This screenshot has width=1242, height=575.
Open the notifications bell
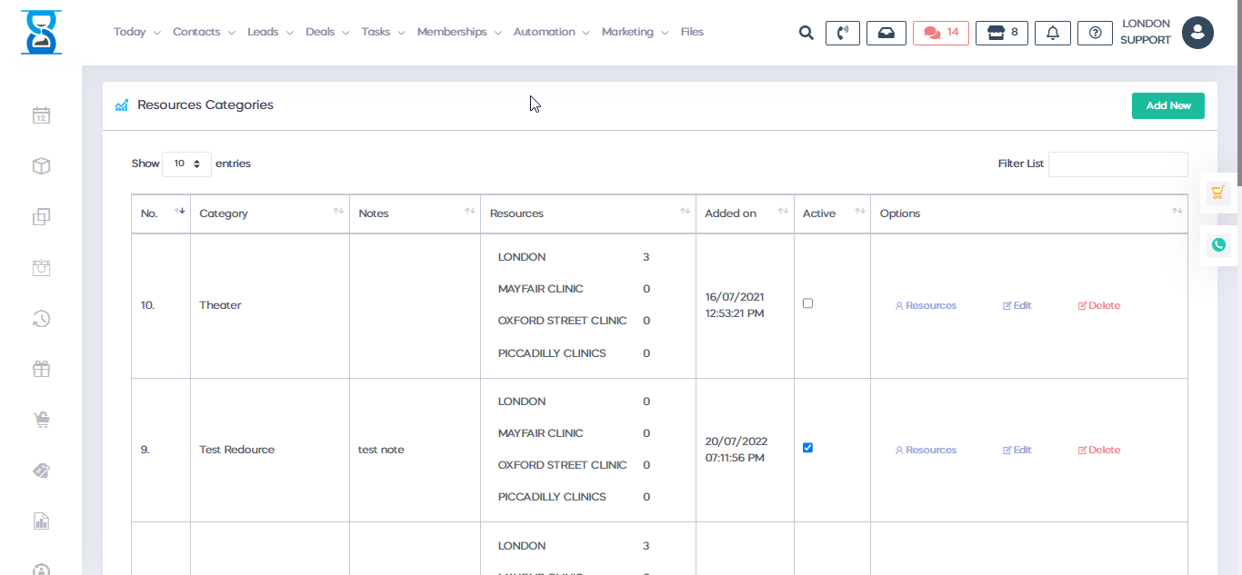pos(1052,33)
